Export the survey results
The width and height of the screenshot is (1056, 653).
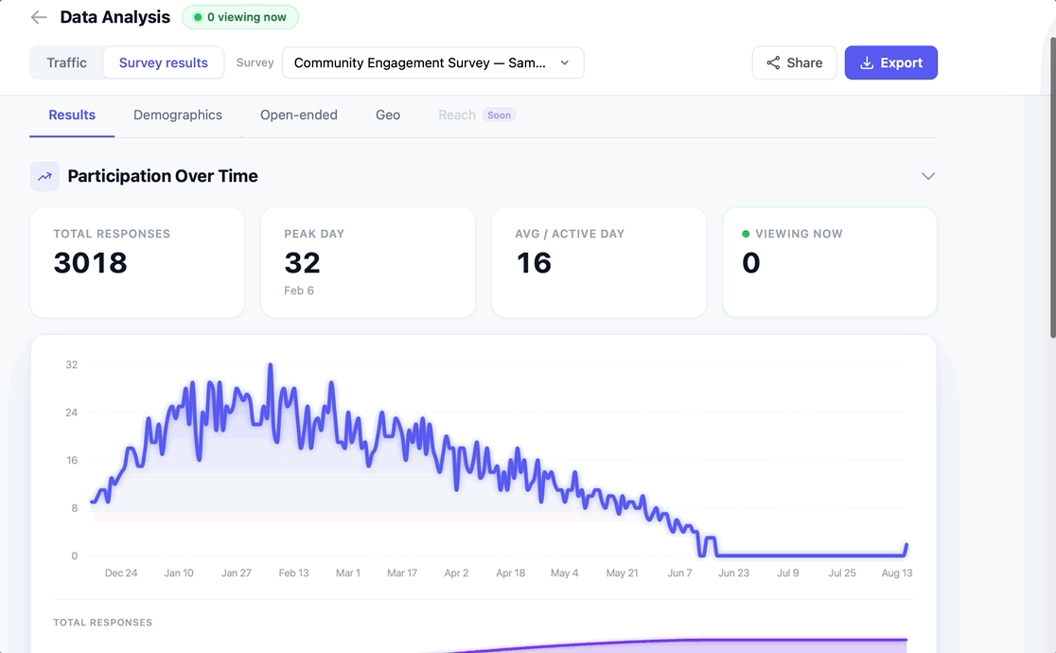coord(891,62)
